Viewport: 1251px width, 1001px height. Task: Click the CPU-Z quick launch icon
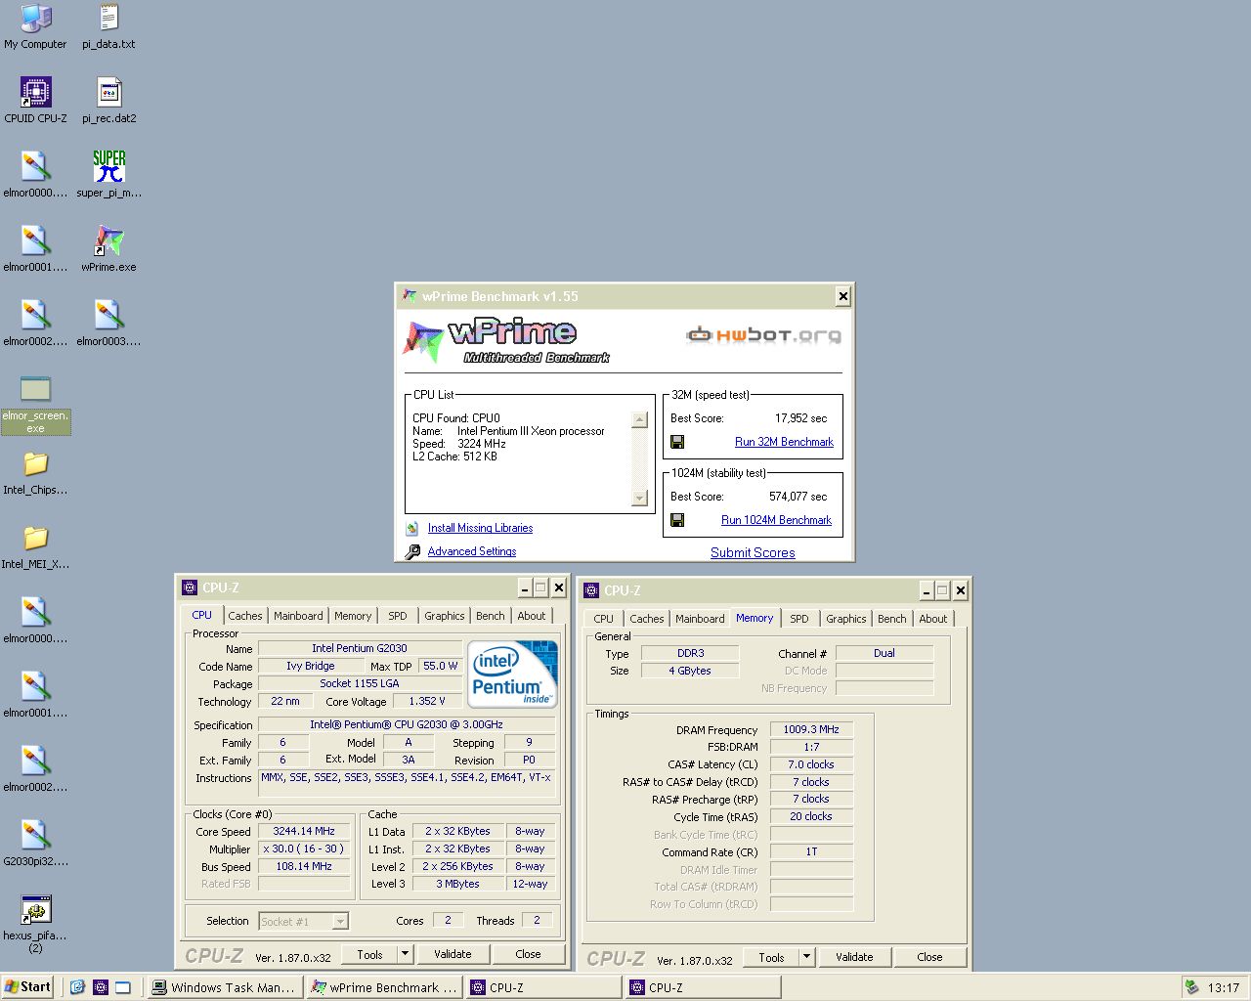(100, 987)
